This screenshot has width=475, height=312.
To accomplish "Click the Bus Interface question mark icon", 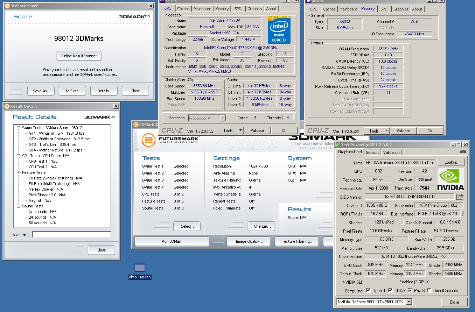I will coord(462,214).
